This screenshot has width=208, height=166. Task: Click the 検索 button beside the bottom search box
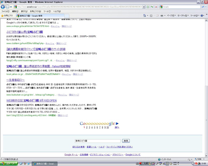click(126, 141)
